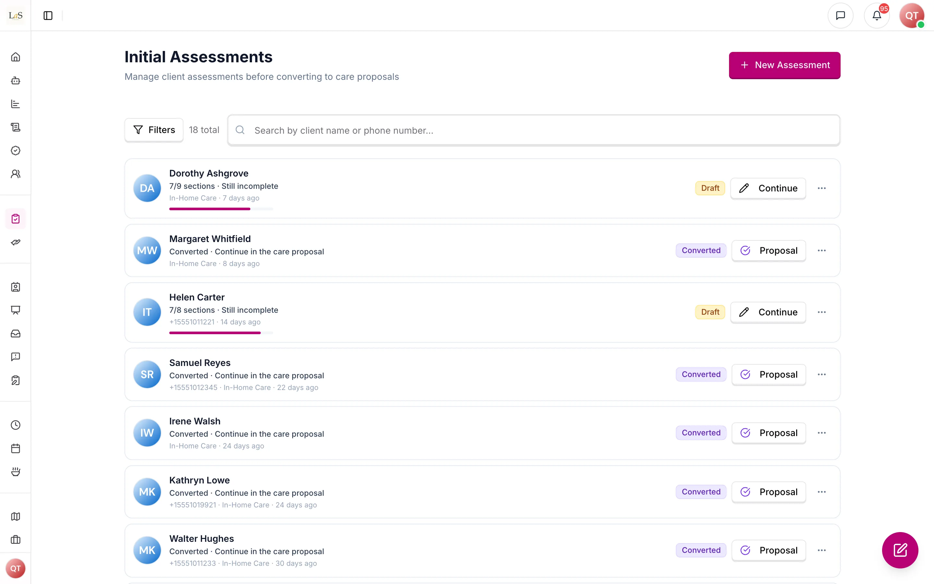Open the robot assistant sidebar icon
The width and height of the screenshot is (934, 584).
(16, 80)
